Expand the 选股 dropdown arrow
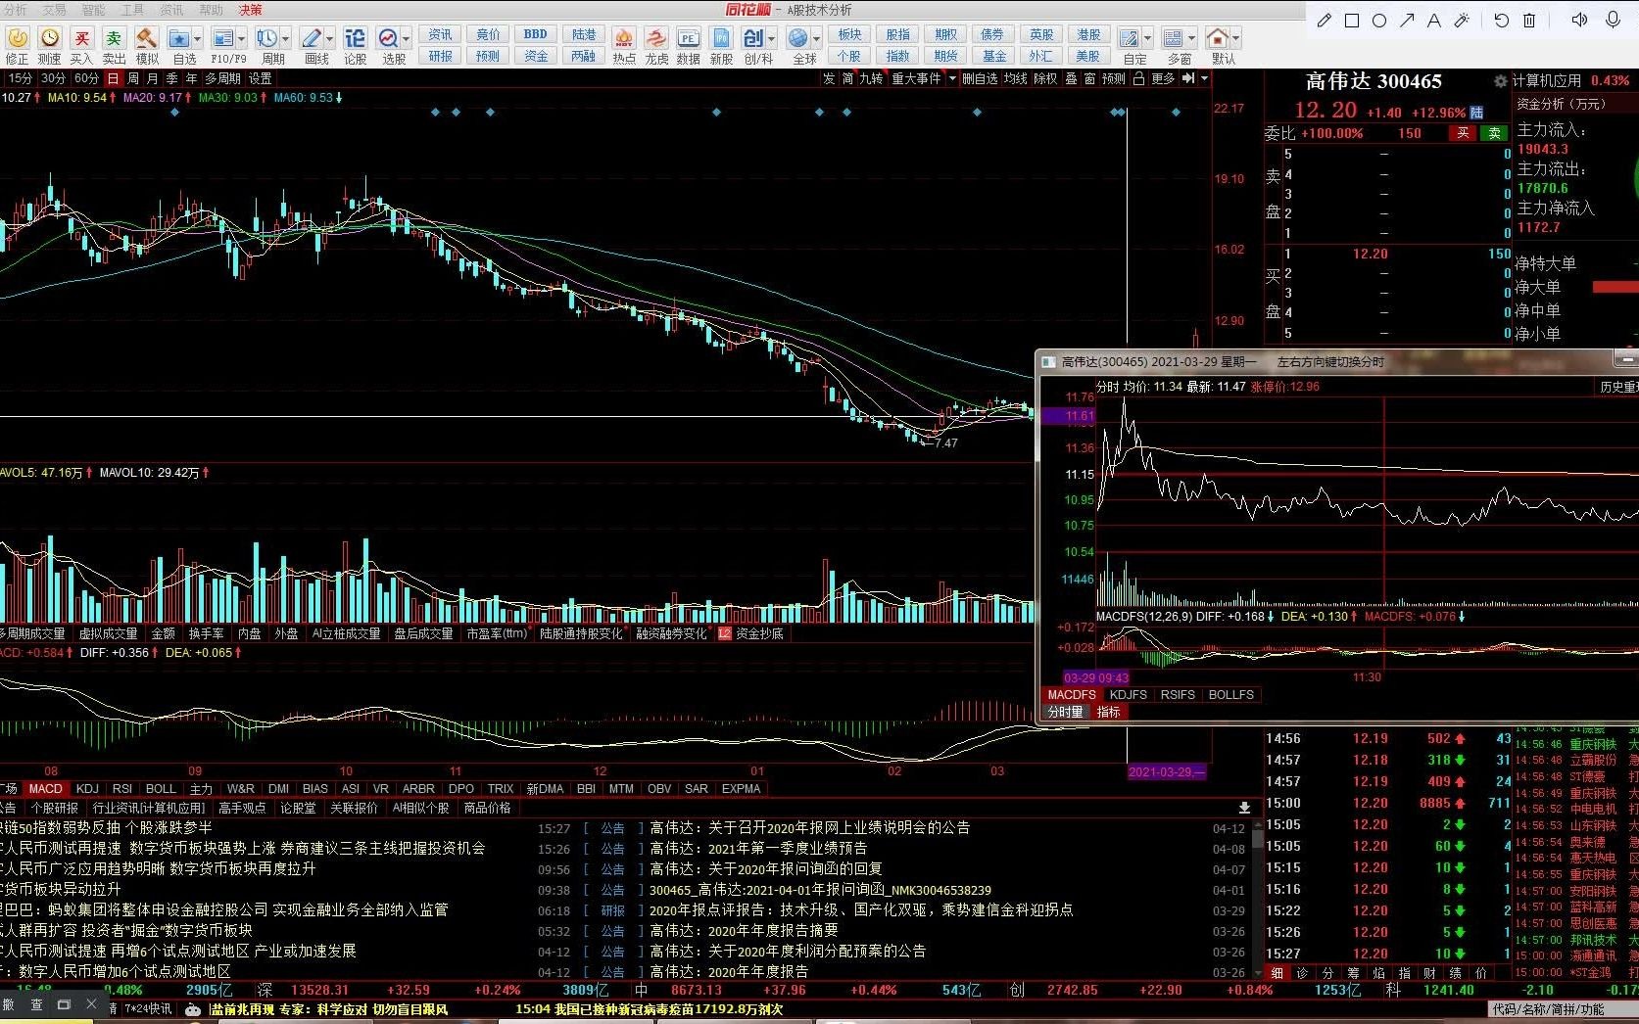Image resolution: width=1639 pixels, height=1024 pixels. (x=407, y=39)
